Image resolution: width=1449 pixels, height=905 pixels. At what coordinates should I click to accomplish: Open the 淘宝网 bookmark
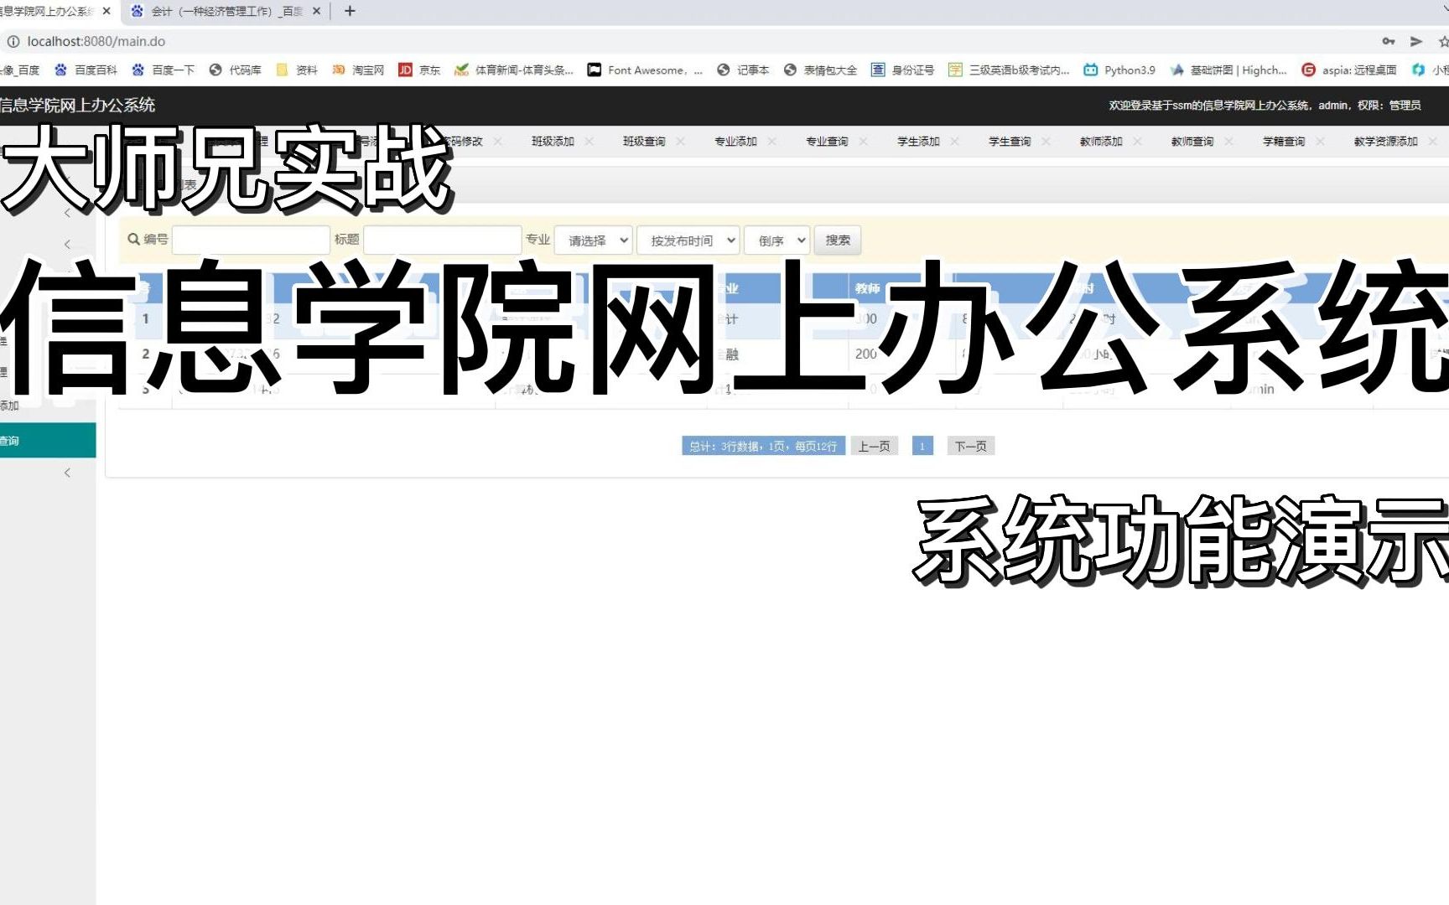(x=358, y=70)
